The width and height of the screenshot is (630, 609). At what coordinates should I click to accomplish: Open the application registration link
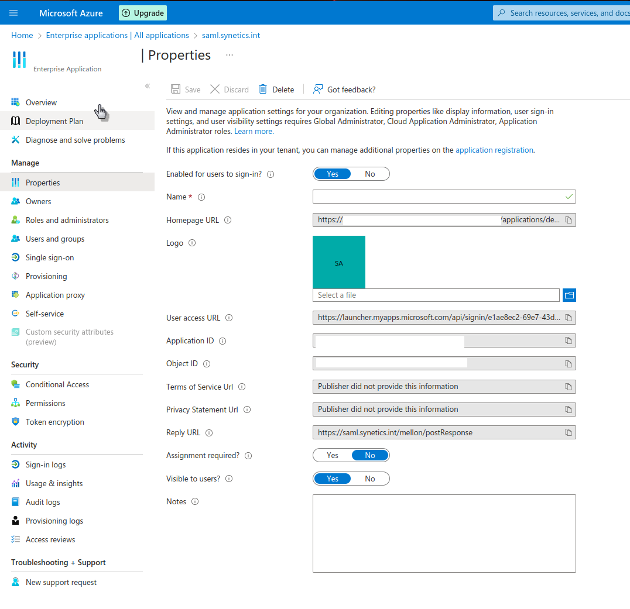point(494,150)
